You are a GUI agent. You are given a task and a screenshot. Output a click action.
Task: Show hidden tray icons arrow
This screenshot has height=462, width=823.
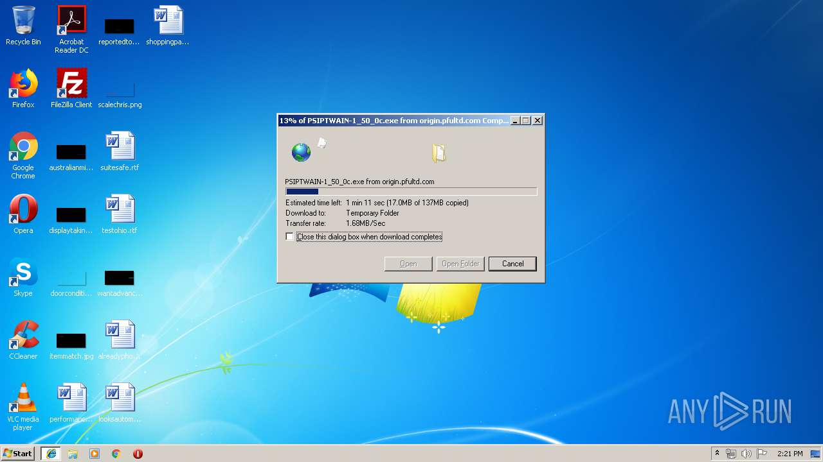[x=717, y=454]
